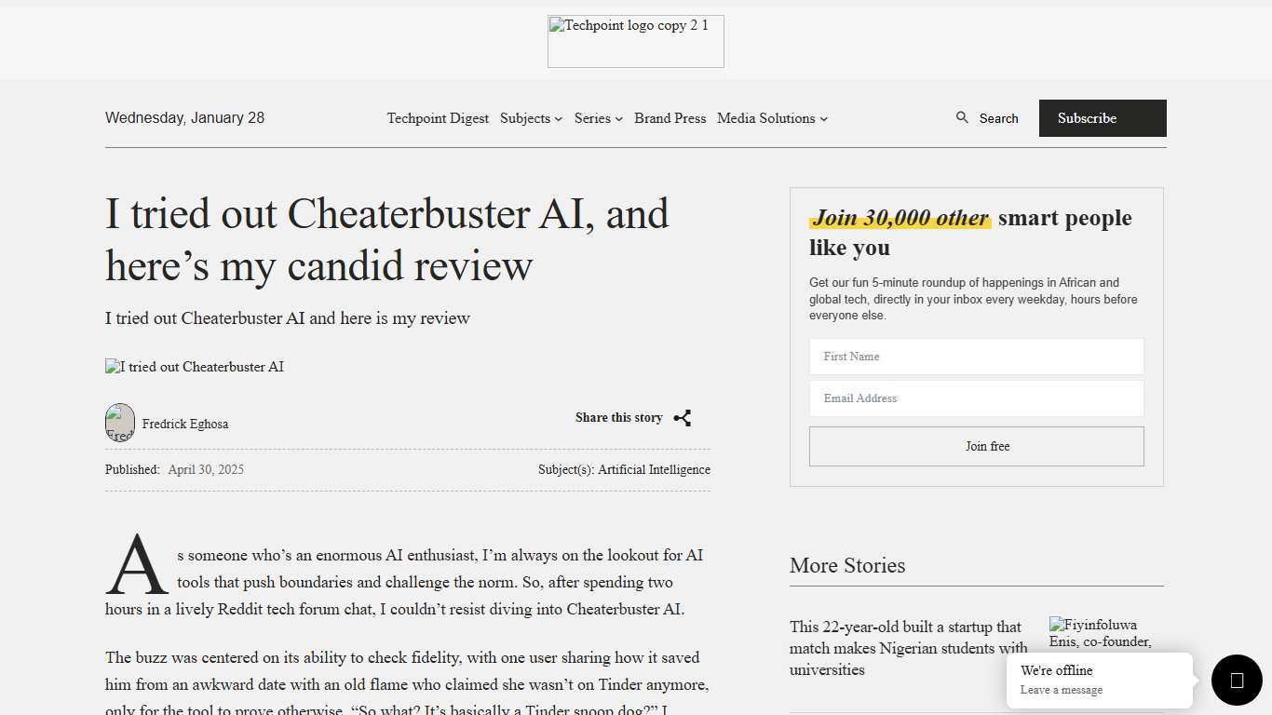The image size is (1272, 715).
Task: Click the share icon next to Share this story
Action: (x=683, y=418)
